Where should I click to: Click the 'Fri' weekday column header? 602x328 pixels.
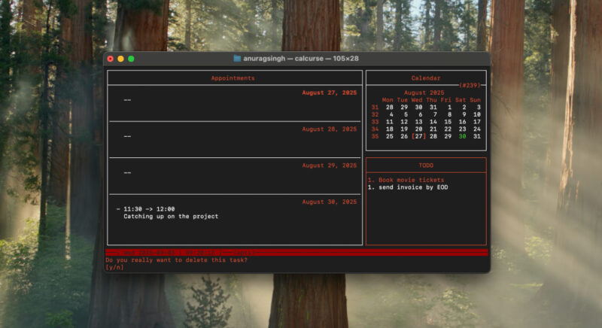(x=445, y=100)
